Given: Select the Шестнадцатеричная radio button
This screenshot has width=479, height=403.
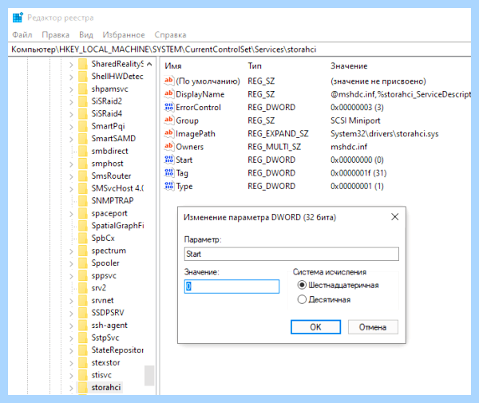Looking at the screenshot, I should coord(302,285).
